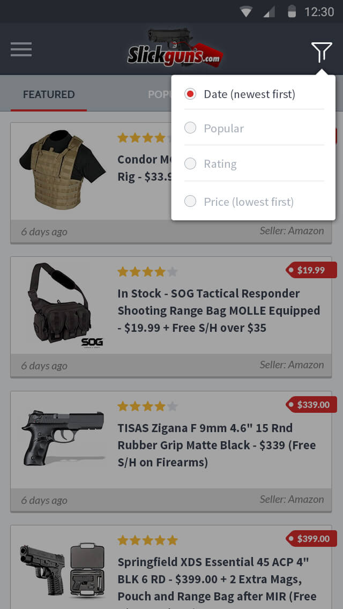The width and height of the screenshot is (343, 609).
Task: Click the tactical vest product image
Action: (63, 170)
